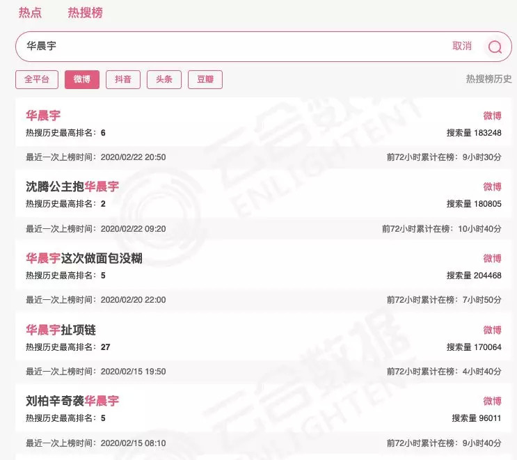The width and height of the screenshot is (517, 460).
Task: Click the 微博 label on the first result
Action: click(492, 116)
